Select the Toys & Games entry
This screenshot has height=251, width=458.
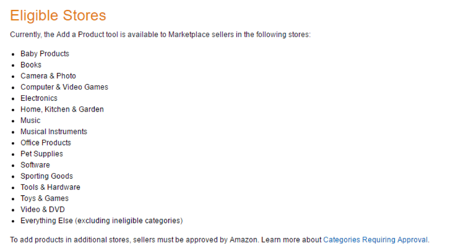click(x=44, y=198)
